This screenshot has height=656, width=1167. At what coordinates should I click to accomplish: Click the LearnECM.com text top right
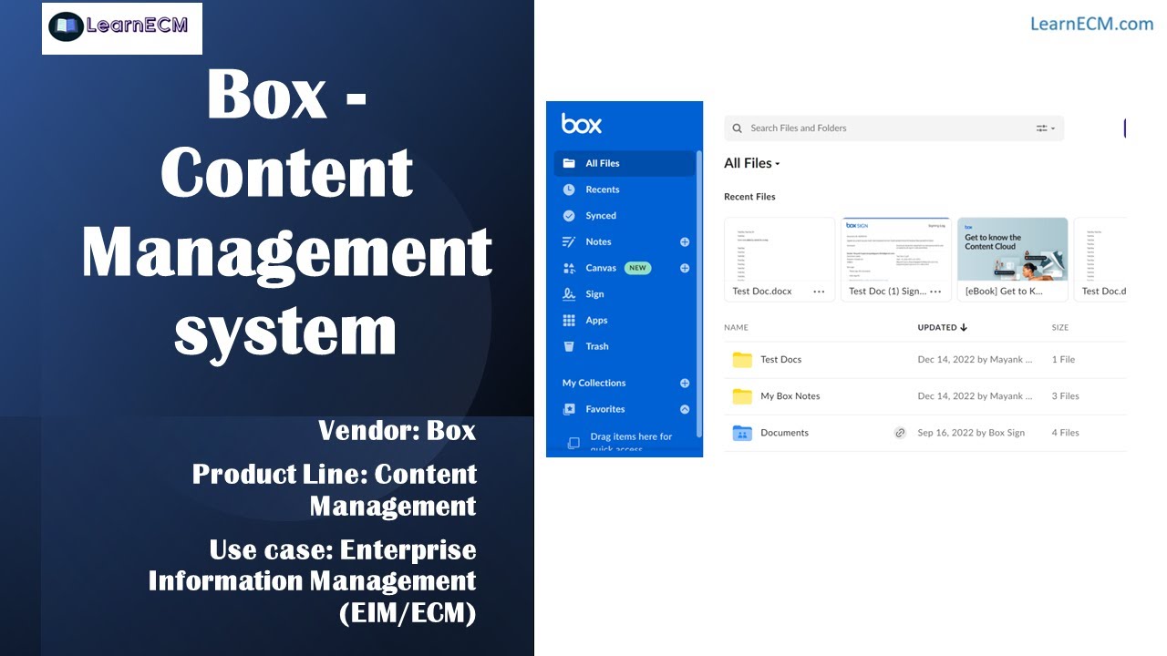pos(1091,24)
